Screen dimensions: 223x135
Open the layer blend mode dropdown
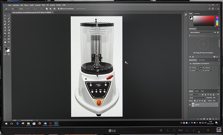(198, 97)
